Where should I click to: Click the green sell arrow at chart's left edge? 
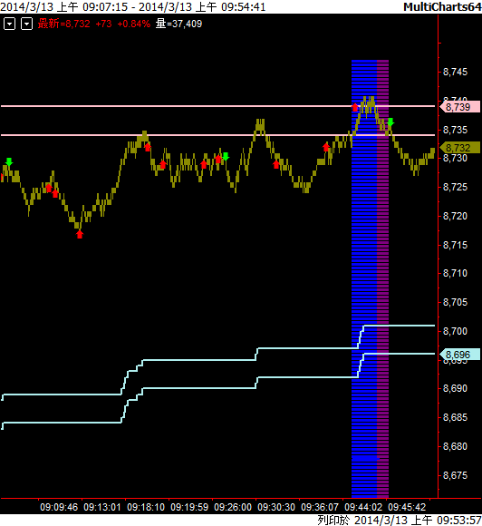coord(9,161)
